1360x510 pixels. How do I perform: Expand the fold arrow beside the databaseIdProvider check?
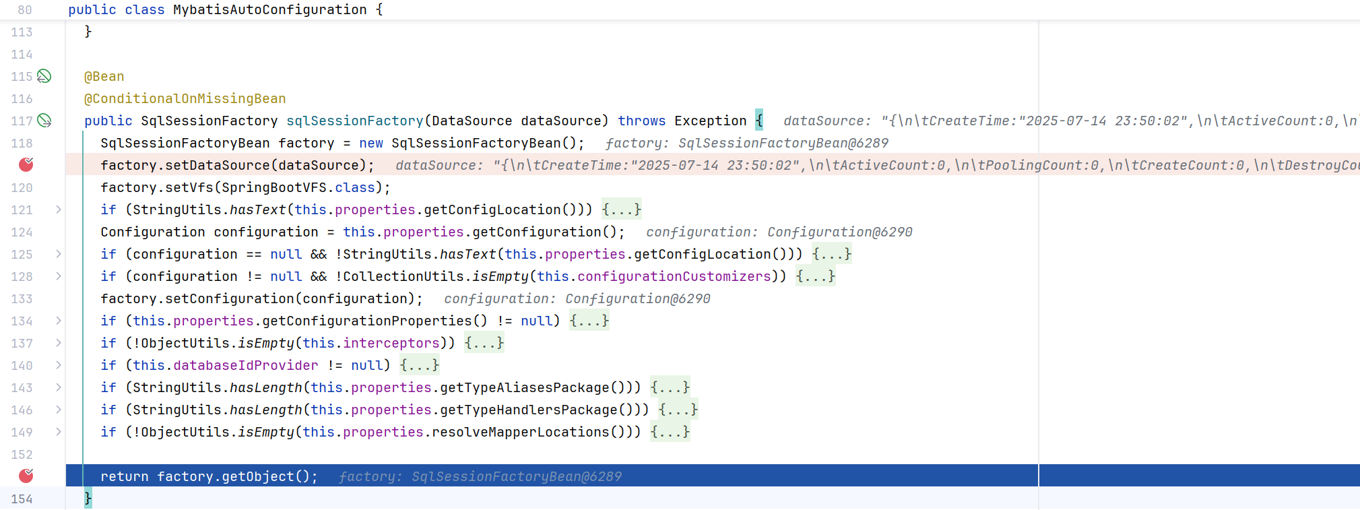tap(59, 365)
